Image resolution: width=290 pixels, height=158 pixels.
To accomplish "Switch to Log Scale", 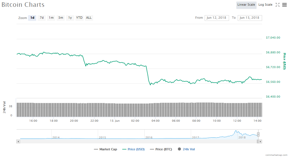I will point(265,5).
